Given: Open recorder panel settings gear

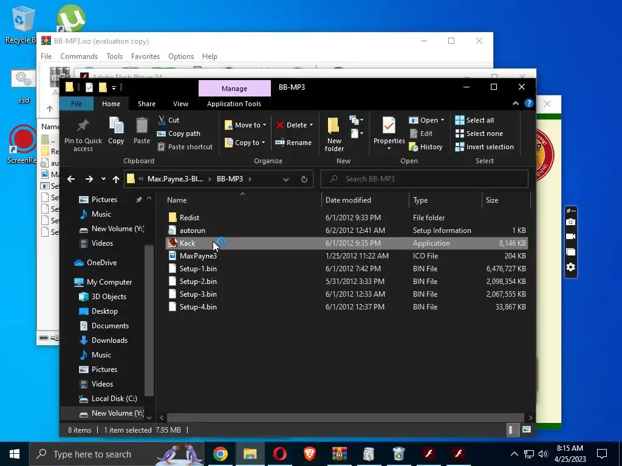Looking at the screenshot, I should coord(570,267).
